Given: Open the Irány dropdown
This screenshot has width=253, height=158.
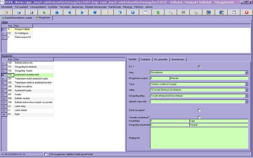Looking at the screenshot, I should (x=246, y=72).
